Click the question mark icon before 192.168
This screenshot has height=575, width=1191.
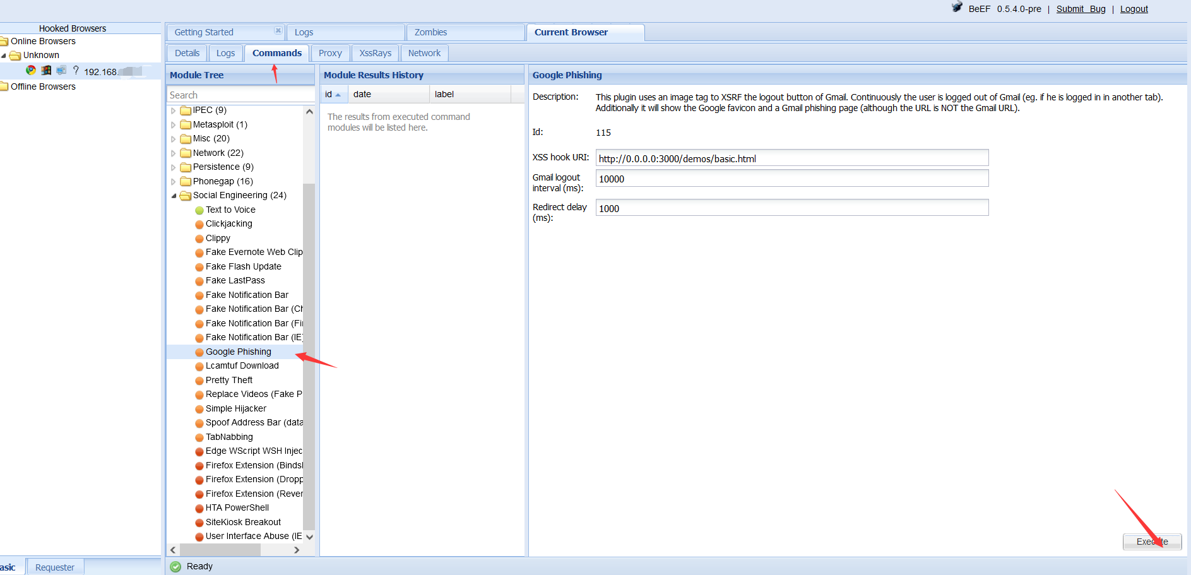[x=76, y=71]
